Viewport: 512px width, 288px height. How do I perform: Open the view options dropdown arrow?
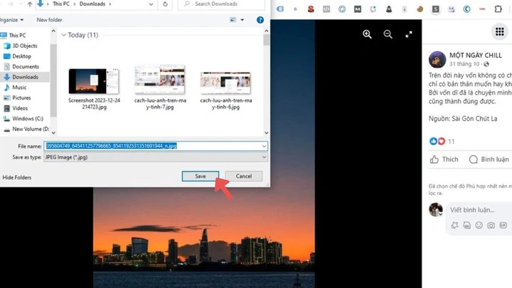(242, 20)
